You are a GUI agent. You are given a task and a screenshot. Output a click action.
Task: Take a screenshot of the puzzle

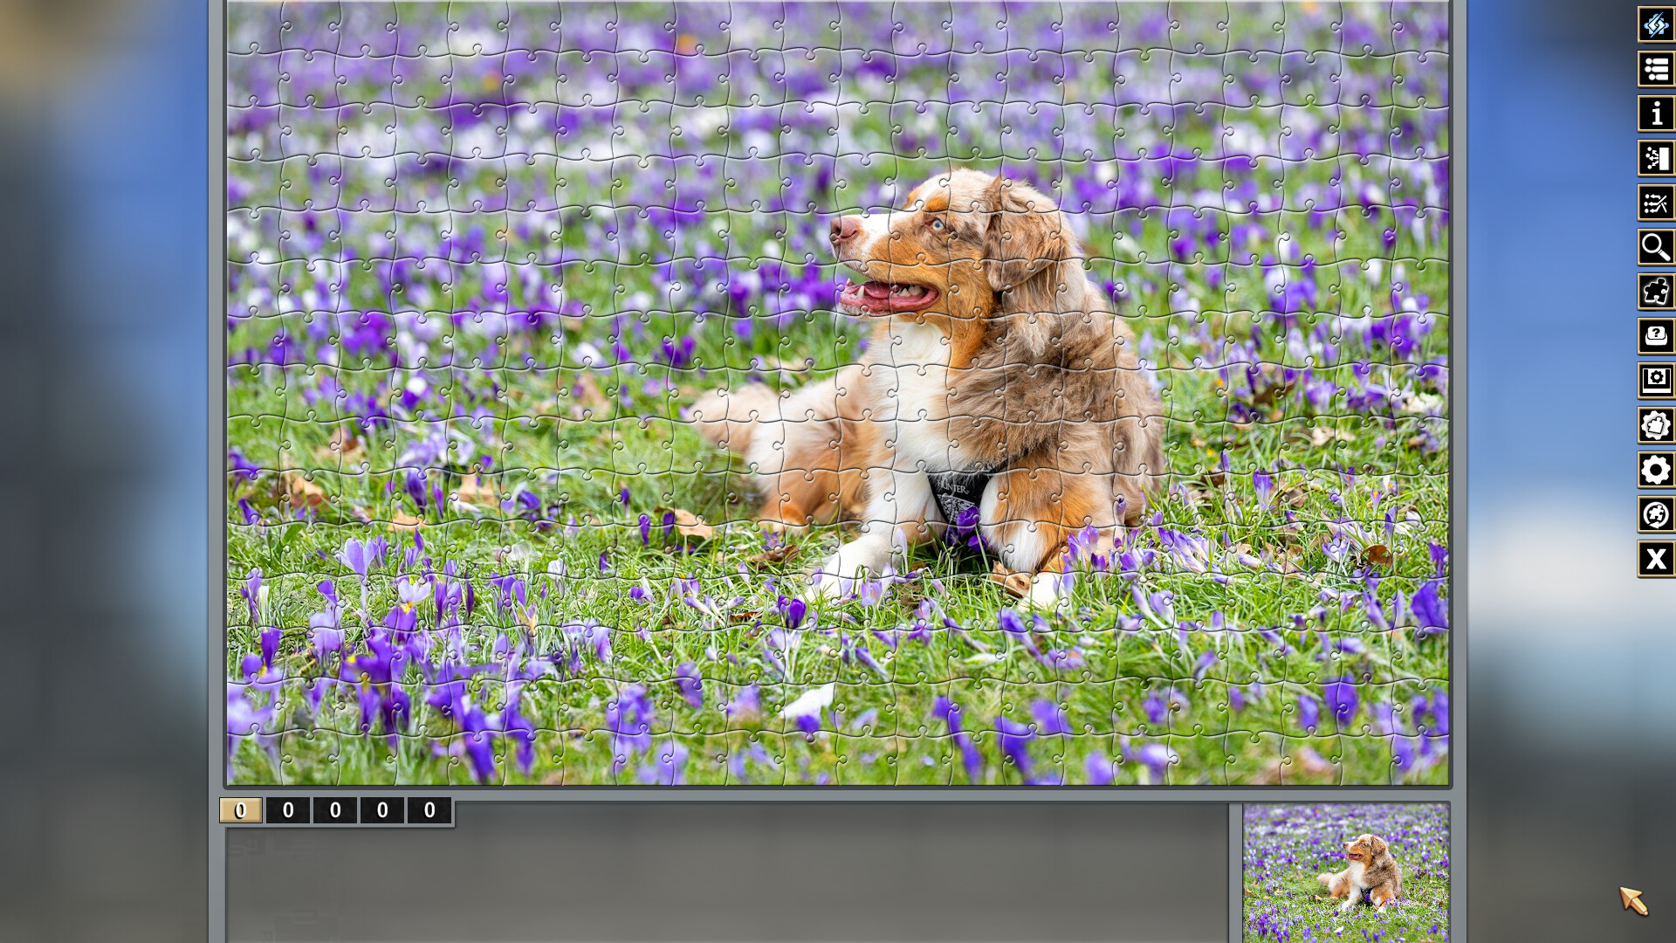(1655, 382)
